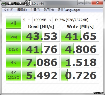
Task: Open the 編輯(E) menu
Action: [x=22, y=10]
